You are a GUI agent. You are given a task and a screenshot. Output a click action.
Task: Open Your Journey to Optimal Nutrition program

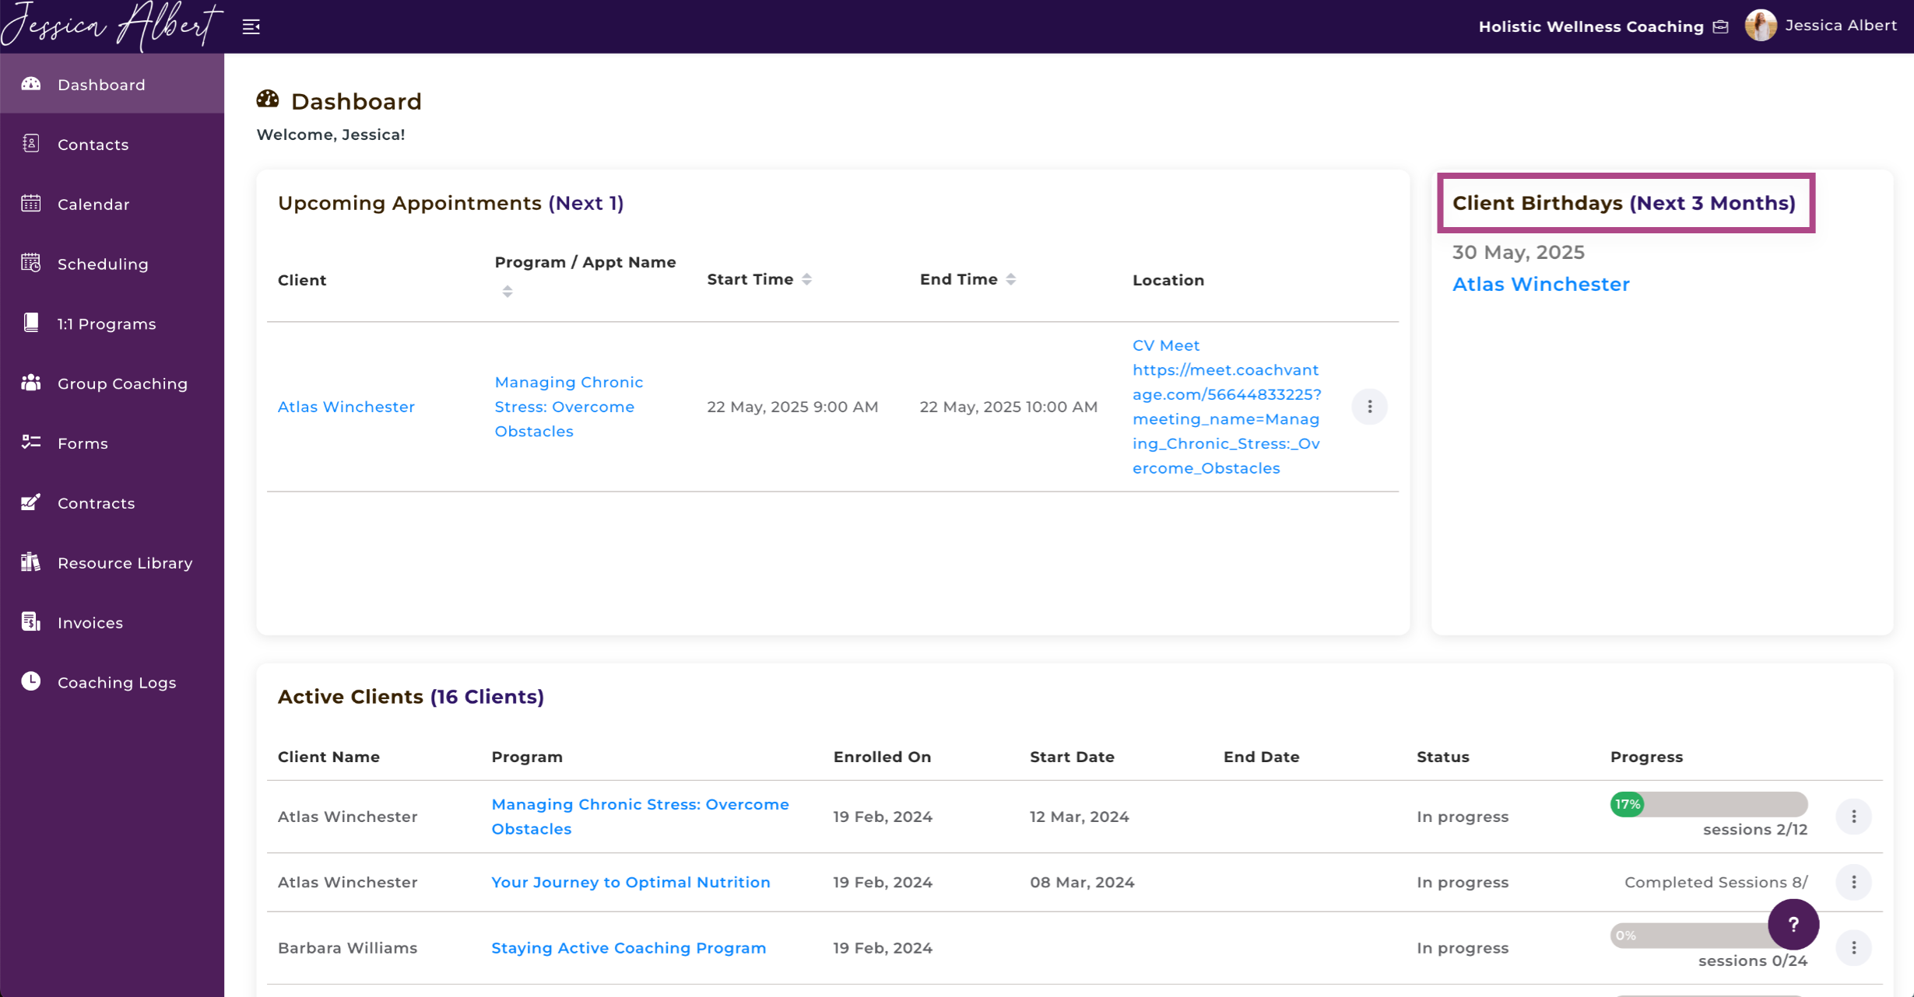point(630,882)
